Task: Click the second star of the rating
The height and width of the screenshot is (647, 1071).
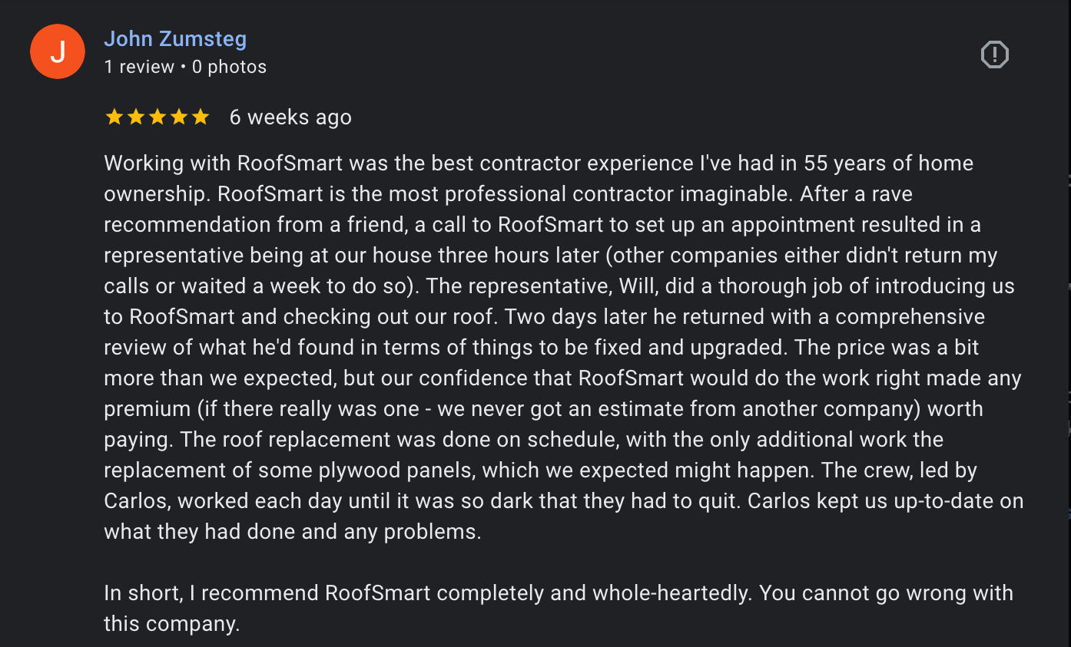Action: pyautogui.click(x=136, y=117)
